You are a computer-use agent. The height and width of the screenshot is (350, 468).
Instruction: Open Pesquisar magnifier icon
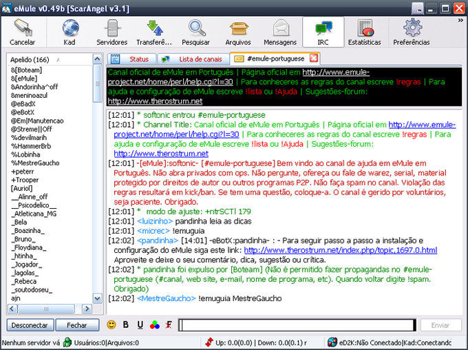pos(197,28)
